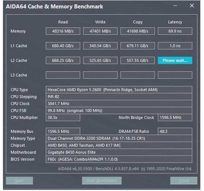Select Memory Latency value 69.9 ns
Image resolution: width=204 pixels, height=191 pixels.
[175, 31]
